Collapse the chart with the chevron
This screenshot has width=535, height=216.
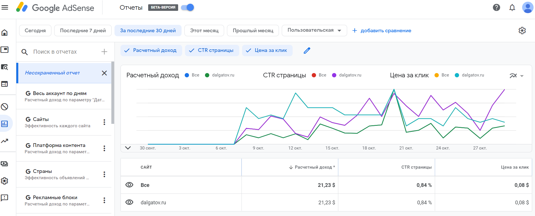coord(128,148)
